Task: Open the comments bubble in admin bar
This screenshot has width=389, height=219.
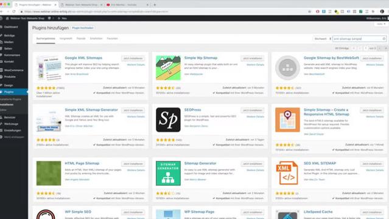Action: point(49,18)
